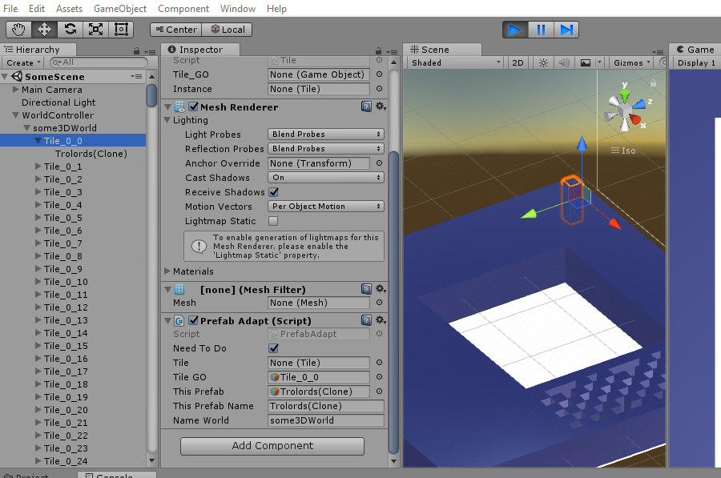Viewport: 721px width, 478px height.
Task: Click the Inspector vertical scrollbar
Action: 393,303
